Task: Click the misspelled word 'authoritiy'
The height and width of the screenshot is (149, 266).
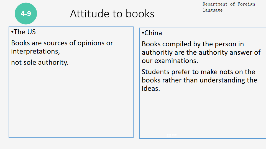Action: [157, 52]
